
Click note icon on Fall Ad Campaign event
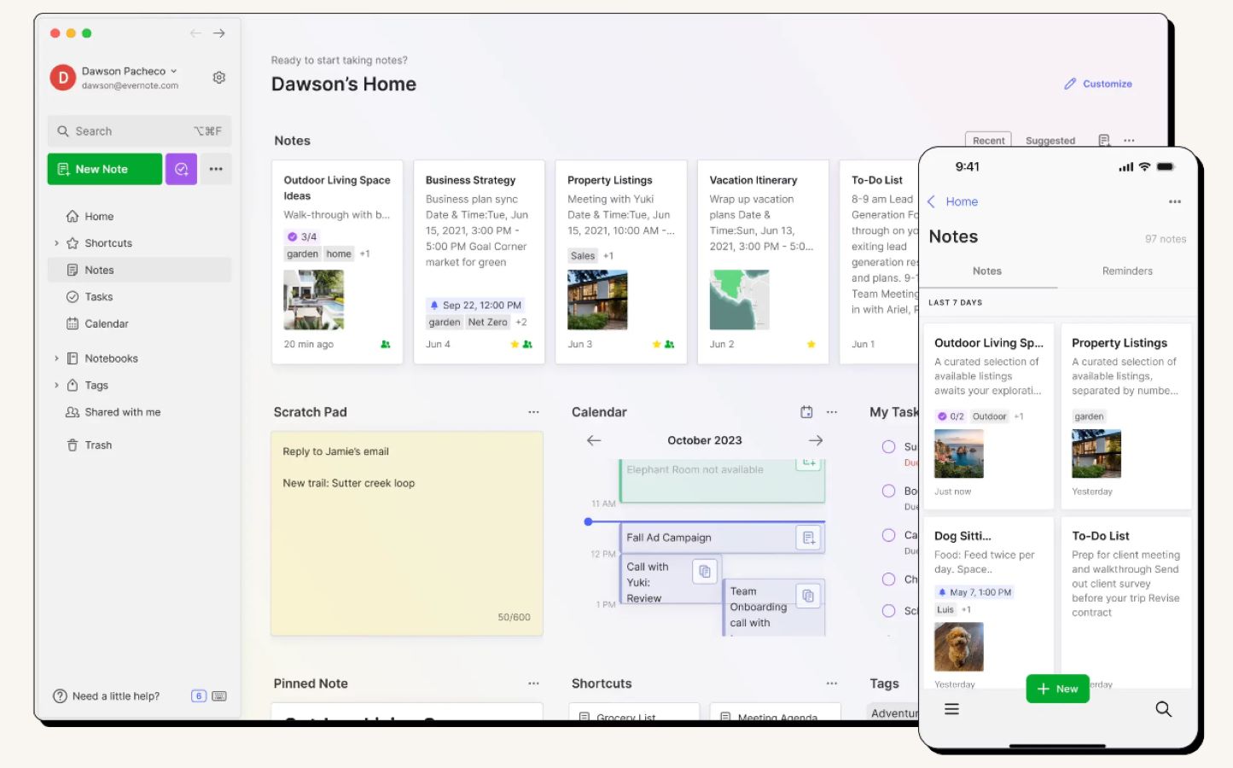tap(808, 538)
